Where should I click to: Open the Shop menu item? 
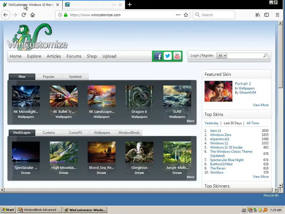pos(92,56)
